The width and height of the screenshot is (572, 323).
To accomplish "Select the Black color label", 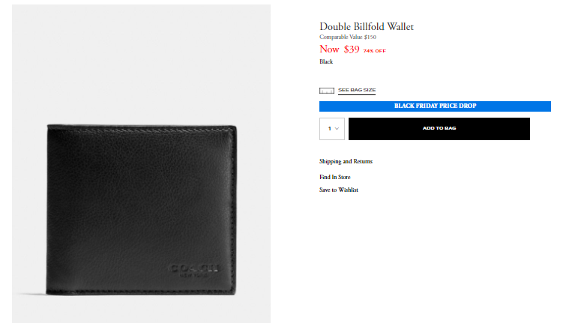I will pos(326,61).
